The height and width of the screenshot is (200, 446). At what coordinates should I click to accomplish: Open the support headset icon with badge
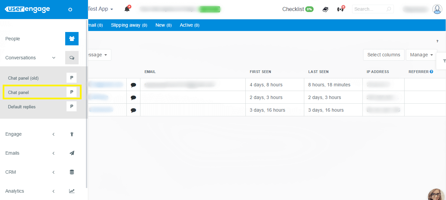click(x=340, y=9)
